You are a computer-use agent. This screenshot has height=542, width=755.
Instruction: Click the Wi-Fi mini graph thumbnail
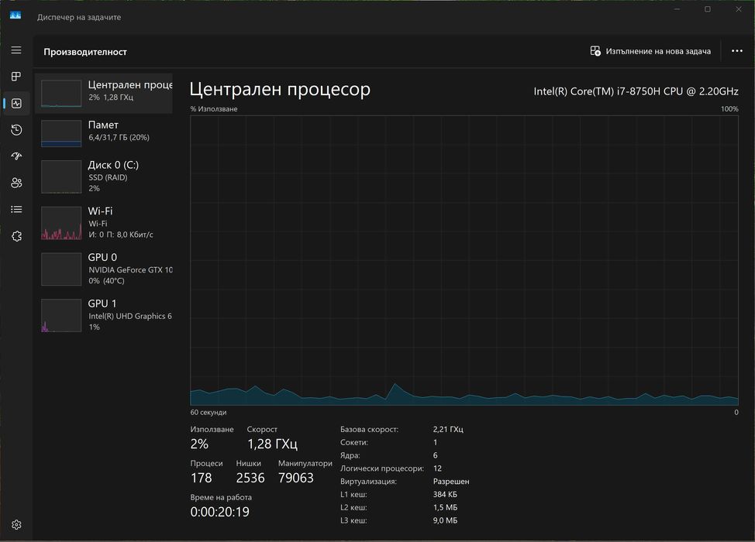tap(61, 223)
